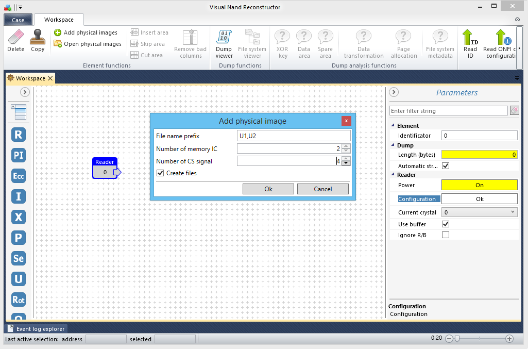Click the application icon in title bar
This screenshot has height=349, width=528.
click(7, 7)
